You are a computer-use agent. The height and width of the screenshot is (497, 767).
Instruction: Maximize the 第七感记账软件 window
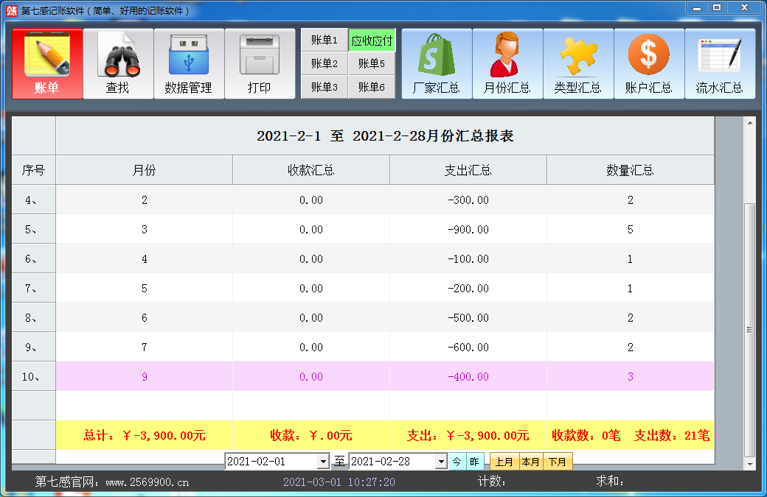click(x=717, y=8)
